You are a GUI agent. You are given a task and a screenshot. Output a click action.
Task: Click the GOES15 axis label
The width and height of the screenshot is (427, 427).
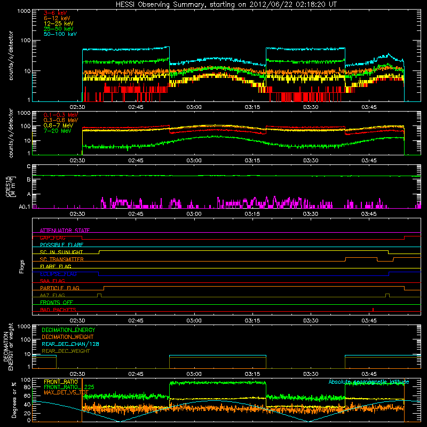coord(11,186)
